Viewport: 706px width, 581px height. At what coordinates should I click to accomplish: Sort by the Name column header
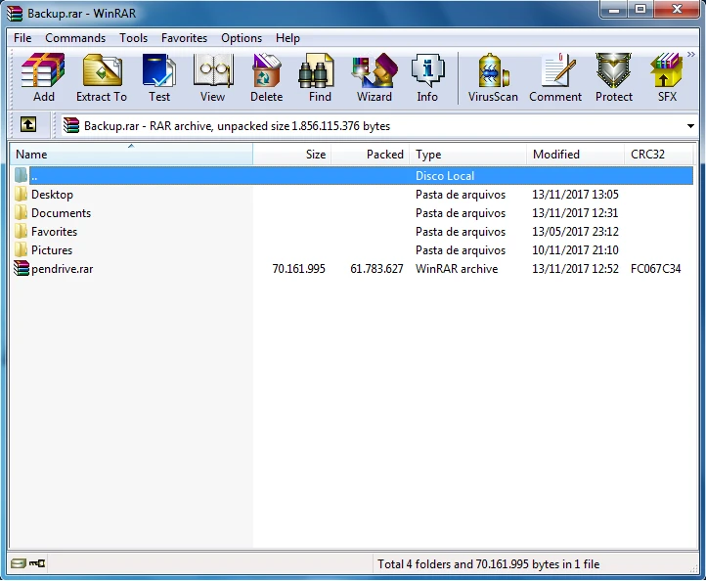coord(131,154)
